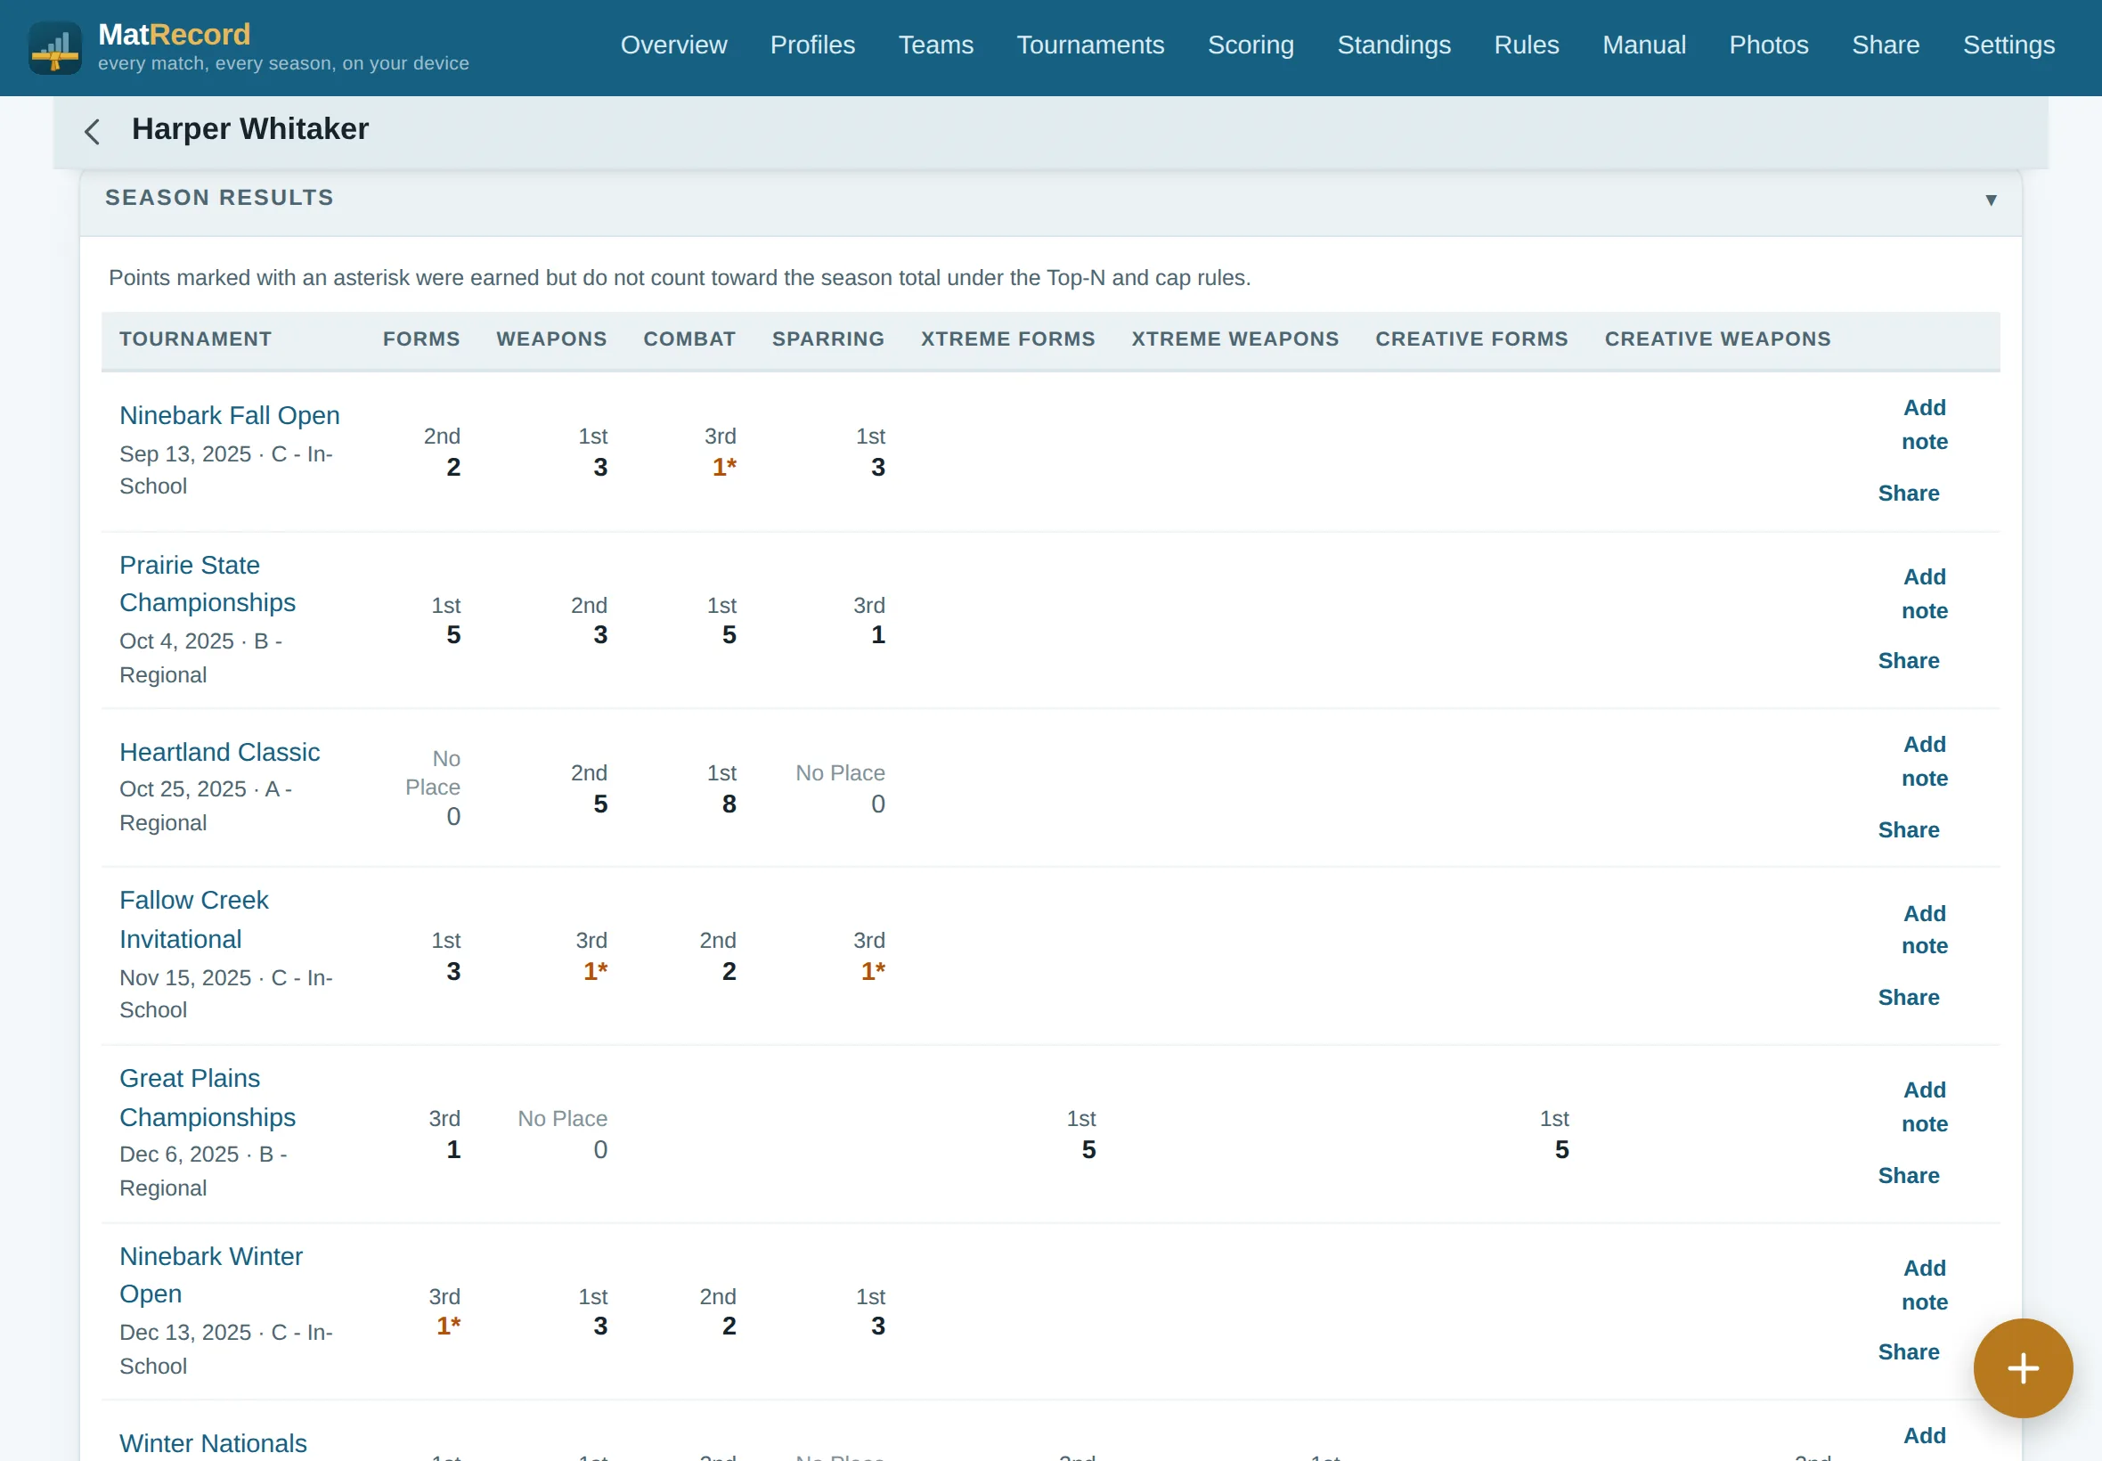This screenshot has height=1461, width=2102.
Task: Share the Heartland Classic result
Action: coord(1908,830)
